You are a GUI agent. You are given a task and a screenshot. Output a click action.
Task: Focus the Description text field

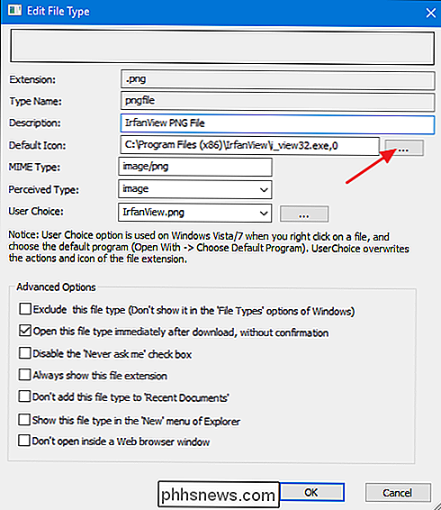[x=277, y=123]
